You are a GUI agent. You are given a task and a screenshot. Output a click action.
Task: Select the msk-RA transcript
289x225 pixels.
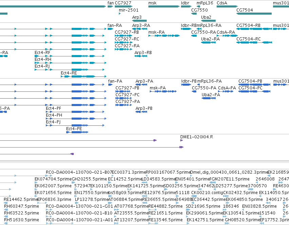(x=164, y=36)
